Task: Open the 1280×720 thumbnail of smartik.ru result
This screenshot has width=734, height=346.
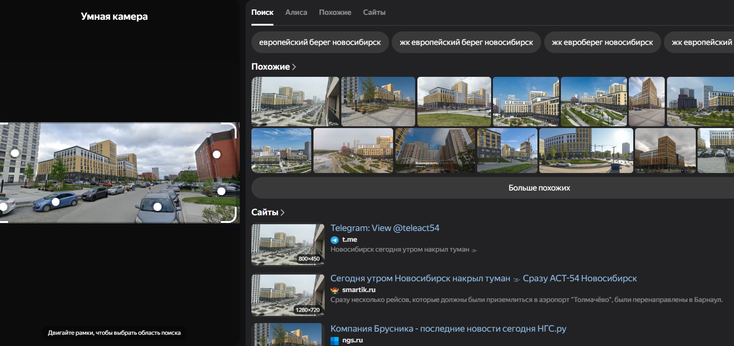Action: [x=287, y=295]
